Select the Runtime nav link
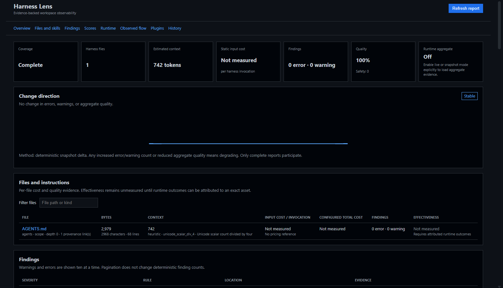Viewport: 503px width, 288px height. point(108,28)
